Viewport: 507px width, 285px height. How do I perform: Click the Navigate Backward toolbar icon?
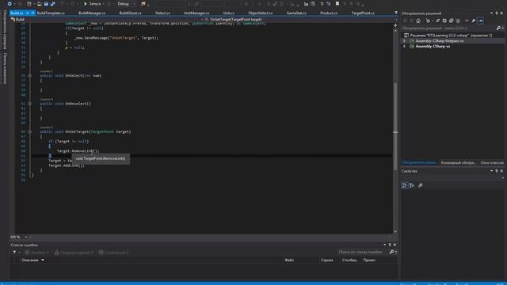point(10,4)
